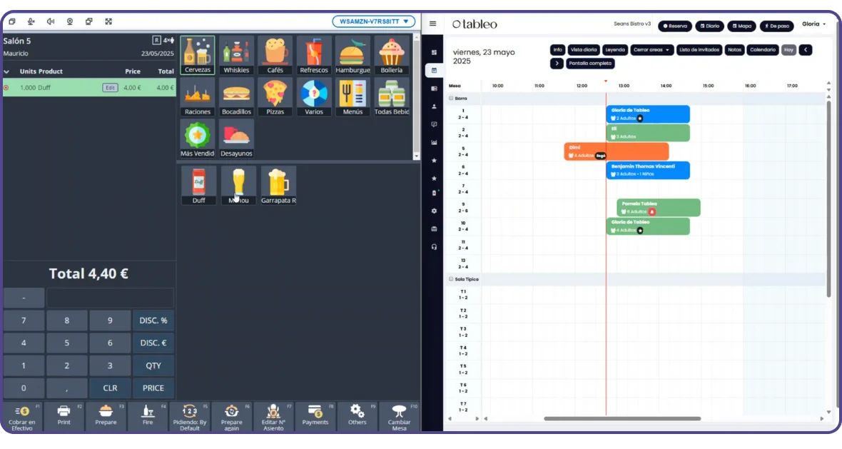The width and height of the screenshot is (842, 449).
Task: Click the Print F2 button
Action: [64, 417]
